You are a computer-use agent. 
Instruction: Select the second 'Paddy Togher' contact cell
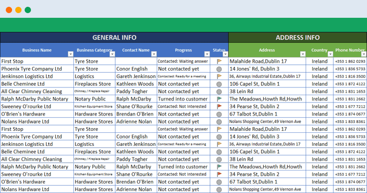[x=136, y=159]
